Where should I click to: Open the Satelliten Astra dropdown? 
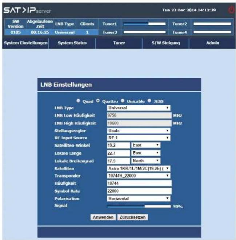tap(139, 168)
